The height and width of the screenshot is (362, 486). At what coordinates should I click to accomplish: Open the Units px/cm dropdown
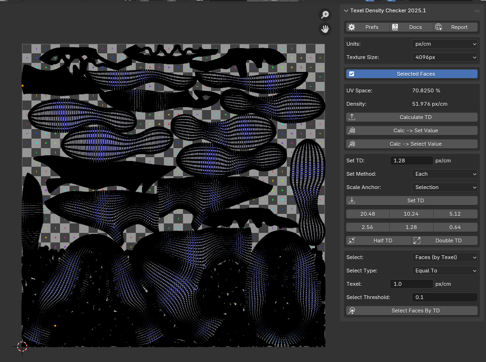click(444, 44)
